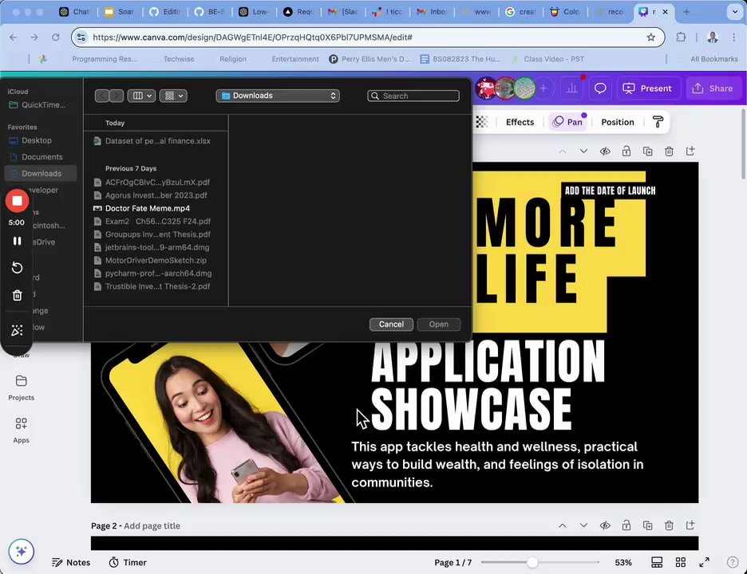Viewport: 747px width, 574px height.
Task: Open the help question mark
Action: pyautogui.click(x=733, y=562)
